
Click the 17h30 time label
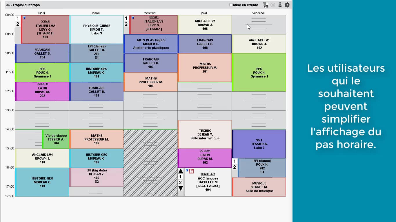tap(10, 196)
